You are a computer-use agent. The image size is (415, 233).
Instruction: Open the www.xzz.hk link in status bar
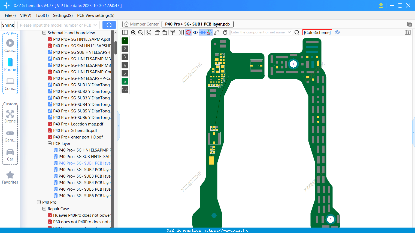[226, 230]
